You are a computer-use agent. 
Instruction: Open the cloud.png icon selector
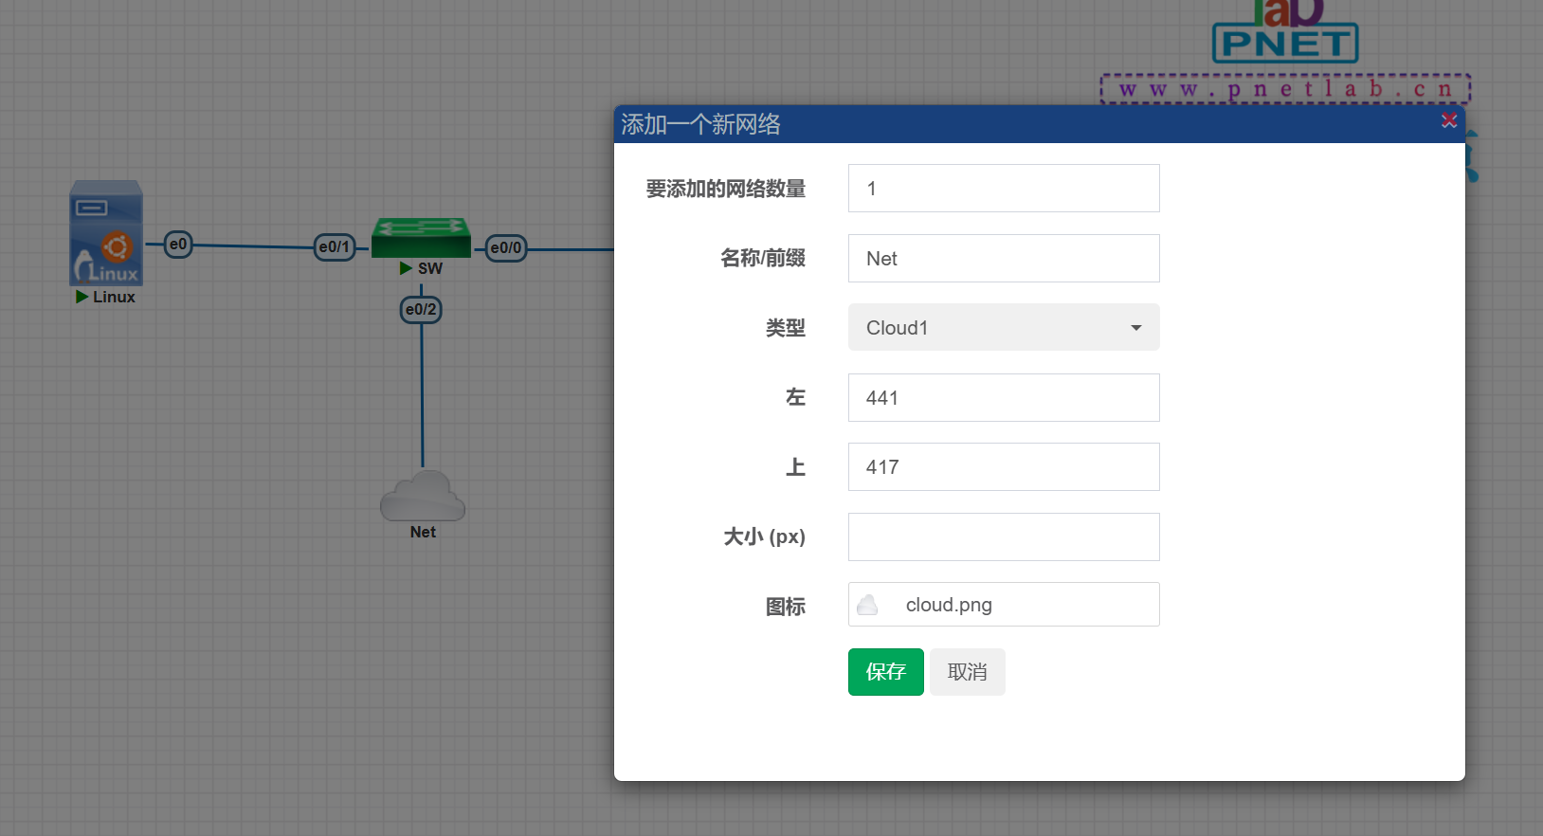(1003, 605)
